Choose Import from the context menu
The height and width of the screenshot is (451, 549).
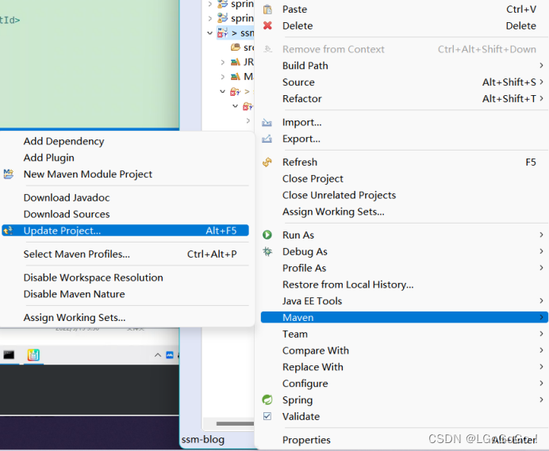point(405,122)
